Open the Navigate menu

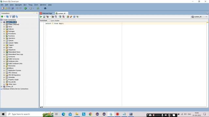[x=18, y=5]
